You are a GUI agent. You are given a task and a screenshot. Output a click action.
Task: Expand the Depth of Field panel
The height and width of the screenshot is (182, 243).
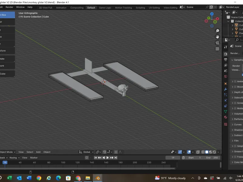click(232, 92)
